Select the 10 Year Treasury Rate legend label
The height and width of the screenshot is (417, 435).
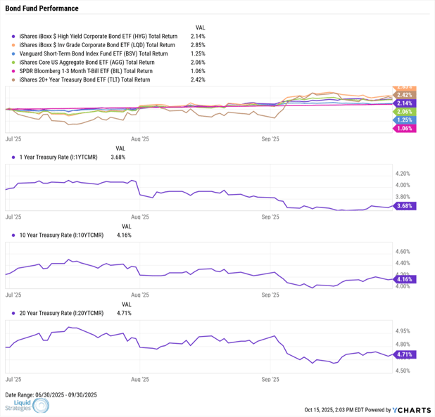[x=63, y=236]
